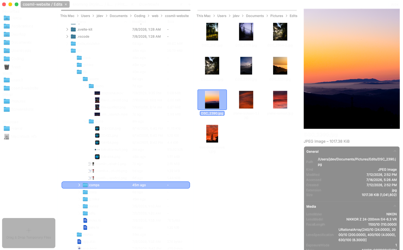Image resolution: width=403 pixels, height=250 pixels.
Task: Expand the .svelte-kit folder
Action: (x=67, y=29)
